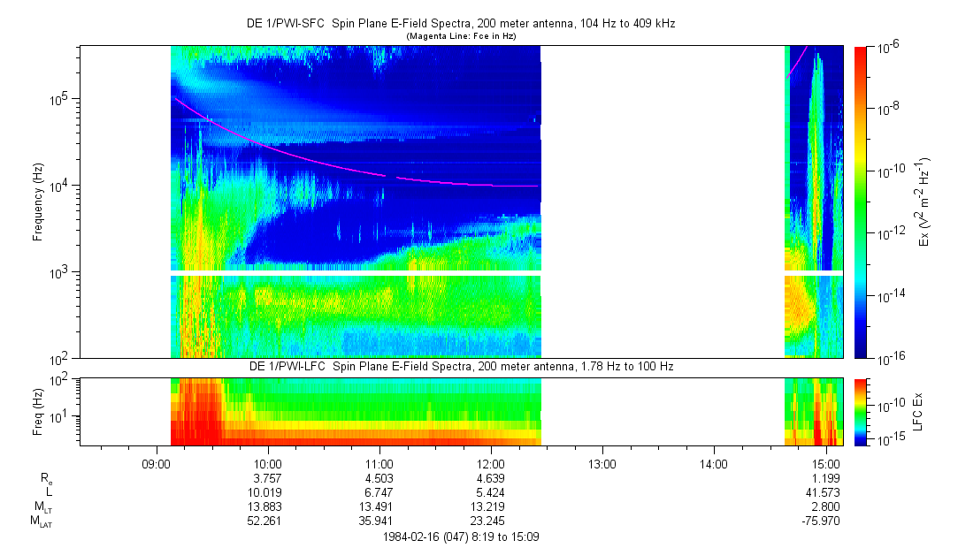The image size is (958, 548).
Task: Click the Frequency (Hz) y-axis label
Action: click(x=38, y=202)
